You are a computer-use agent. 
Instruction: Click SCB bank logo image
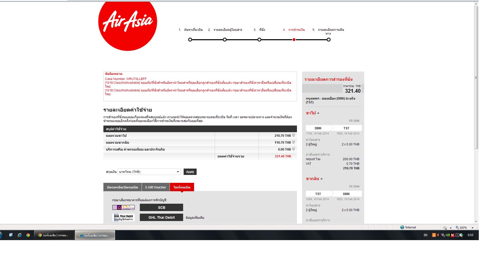(x=124, y=208)
